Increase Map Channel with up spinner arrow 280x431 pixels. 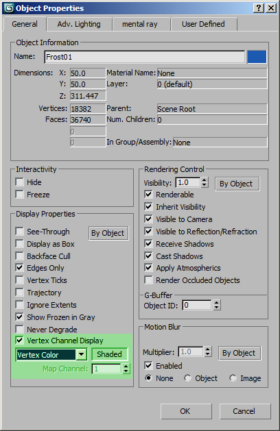coord(126,366)
